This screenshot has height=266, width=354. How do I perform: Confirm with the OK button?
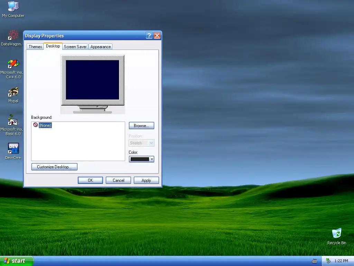coord(90,180)
